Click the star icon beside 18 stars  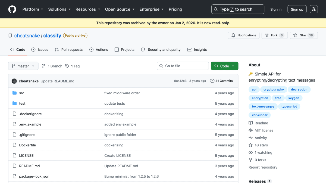250,145
